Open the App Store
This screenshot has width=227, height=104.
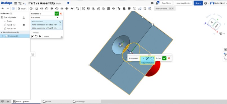click(x=166, y=3)
